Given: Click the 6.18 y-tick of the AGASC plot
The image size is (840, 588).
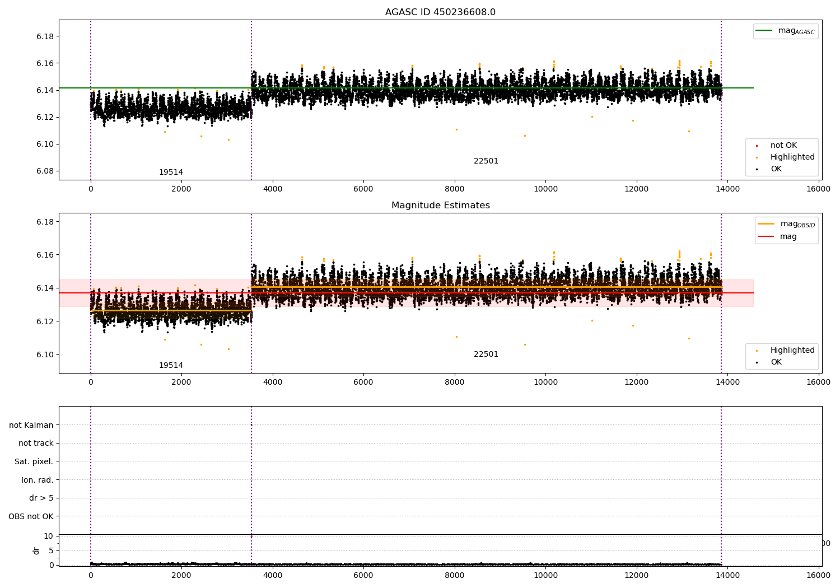Looking at the screenshot, I should pyautogui.click(x=45, y=37).
